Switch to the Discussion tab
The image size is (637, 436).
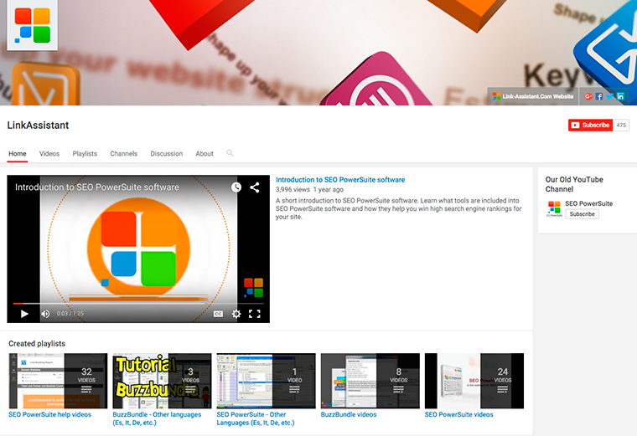pyautogui.click(x=167, y=154)
